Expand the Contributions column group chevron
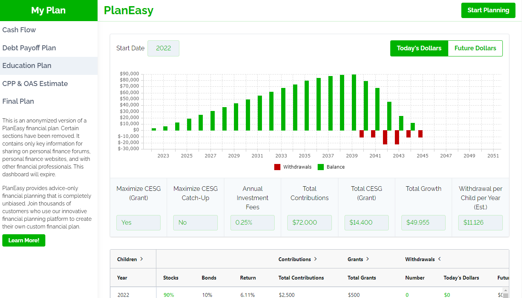This screenshot has height=298, width=522. (x=315, y=259)
